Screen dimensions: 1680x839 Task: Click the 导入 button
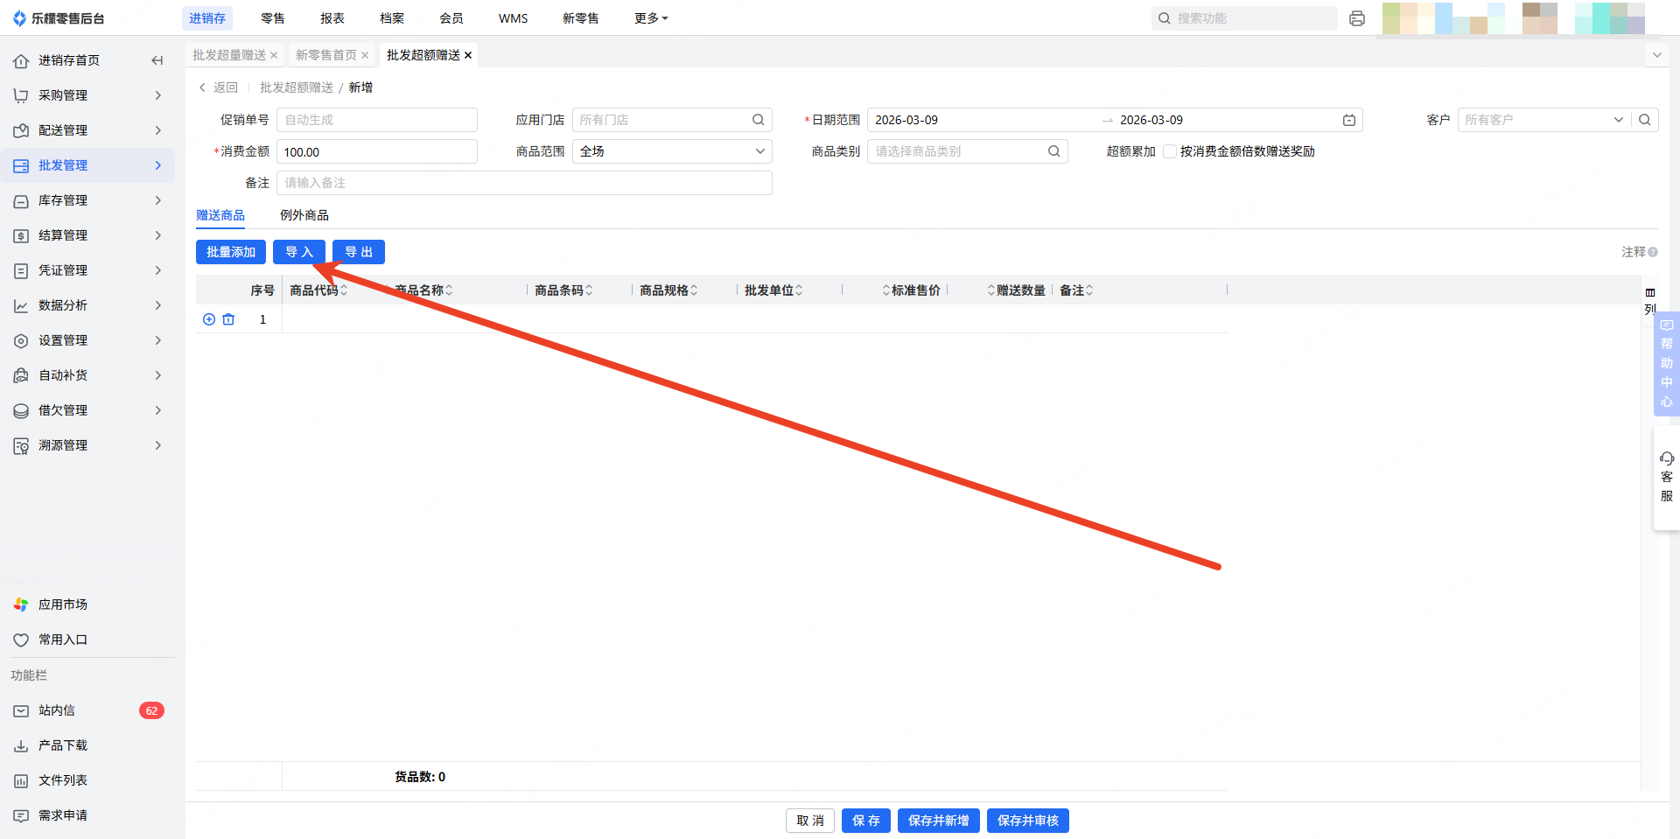(x=299, y=252)
